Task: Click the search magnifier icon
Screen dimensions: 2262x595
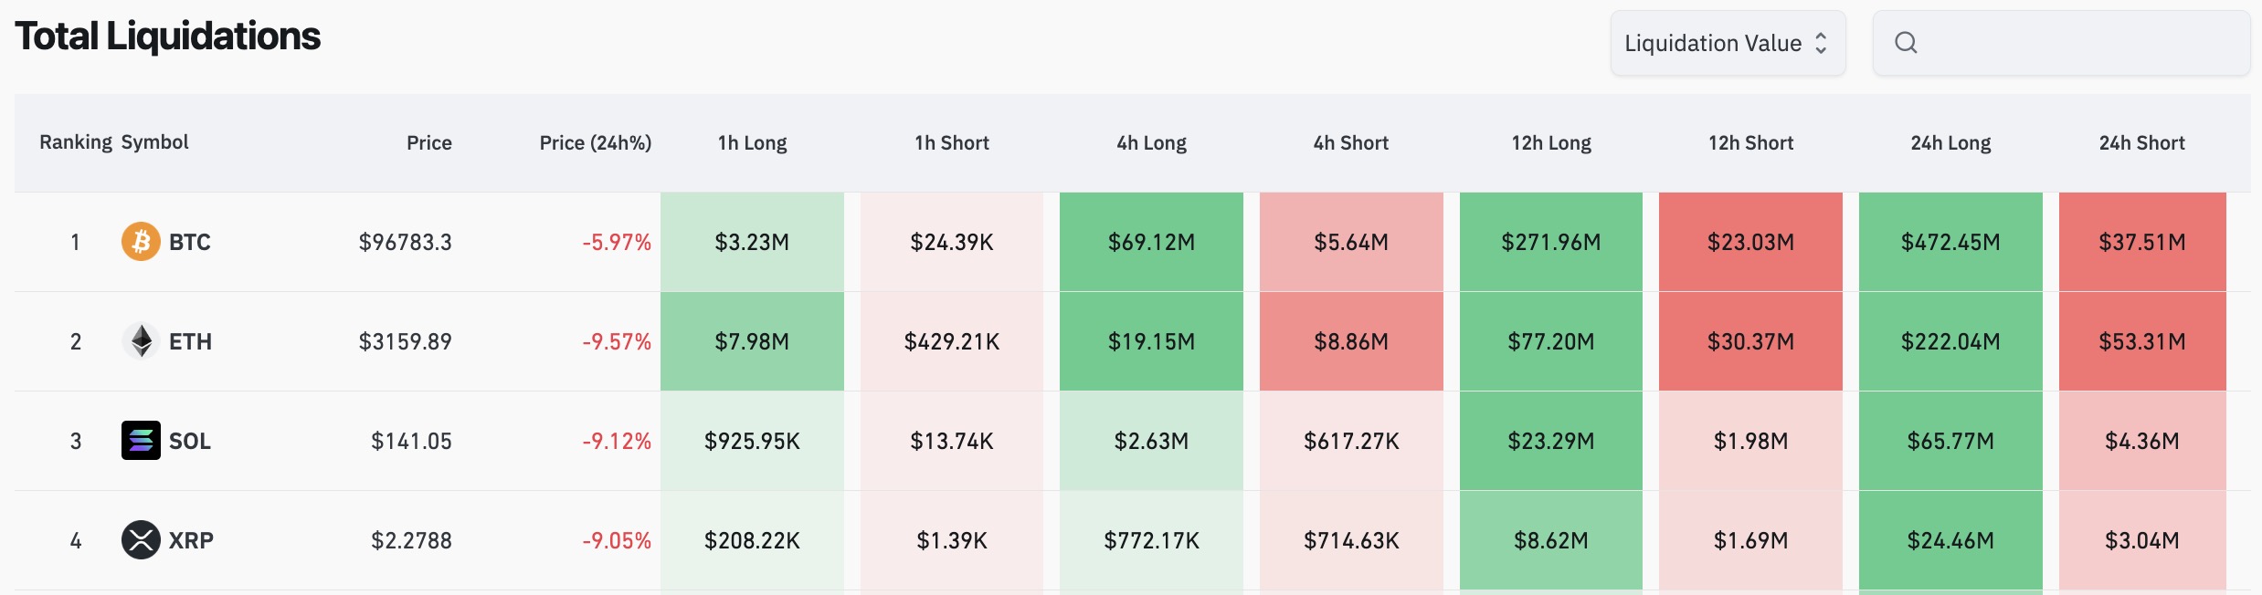Action: [1906, 43]
